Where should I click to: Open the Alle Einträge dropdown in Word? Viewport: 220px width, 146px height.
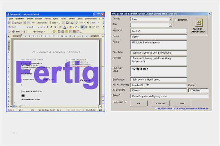[x=39, y=32]
